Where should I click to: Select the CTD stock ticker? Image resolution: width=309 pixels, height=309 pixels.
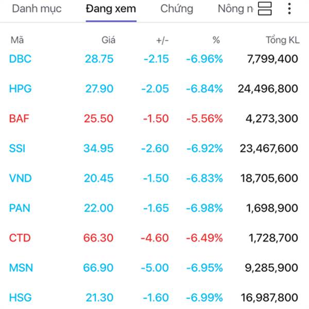tap(20, 238)
